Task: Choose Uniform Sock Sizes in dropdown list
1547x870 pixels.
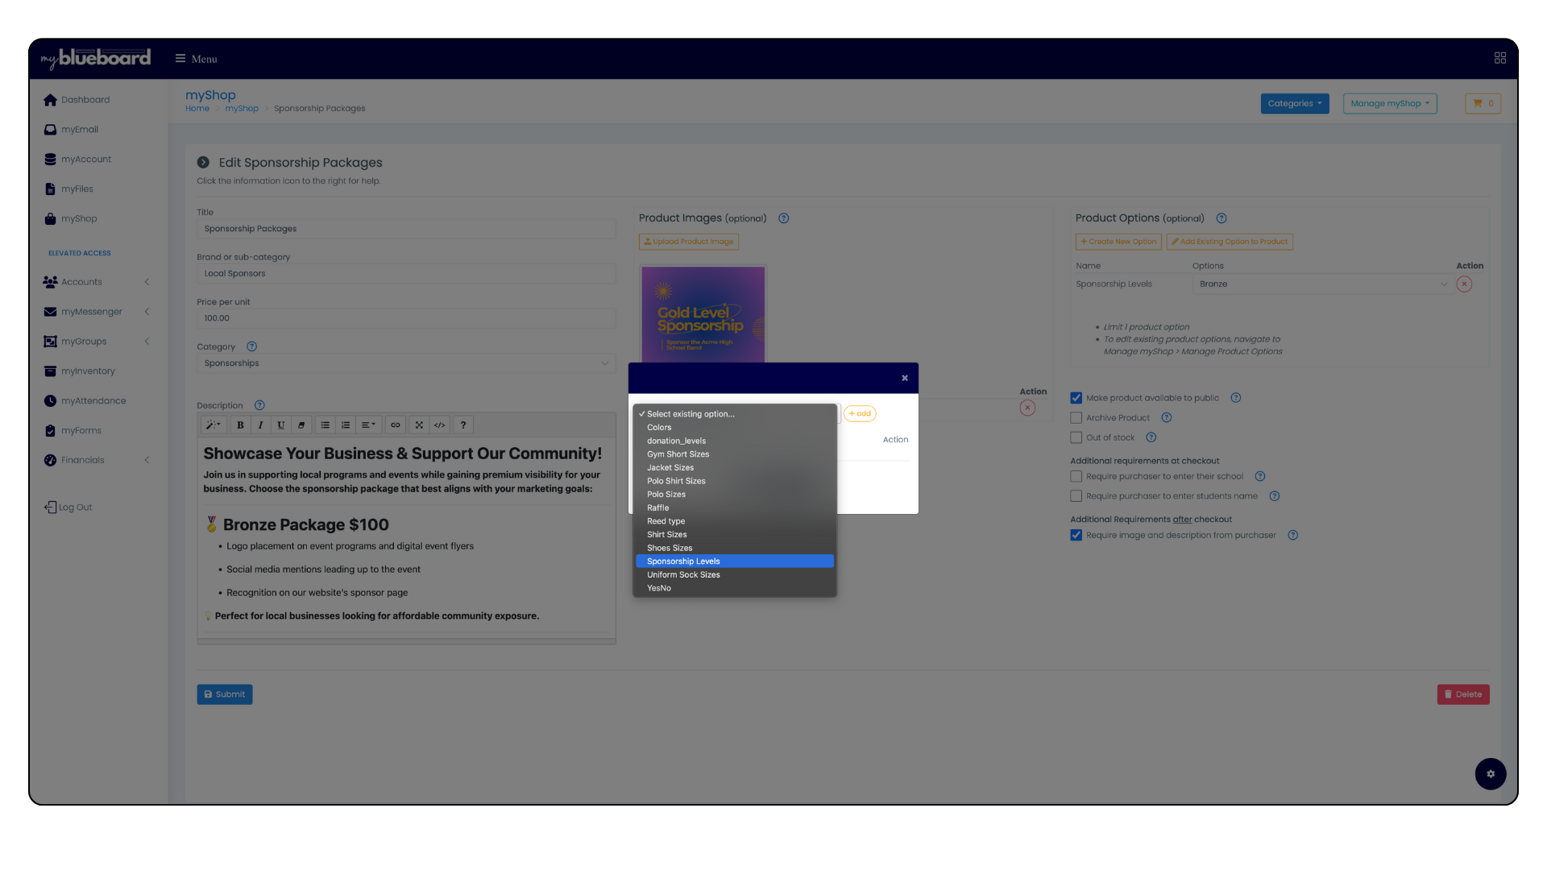Action: pyautogui.click(x=683, y=575)
